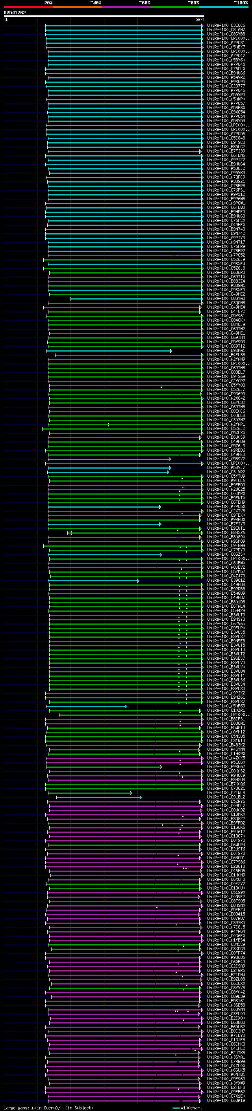Select hit label UniRef100_A9P127
Screen dimensions: 252x1111
click(x=226, y=160)
